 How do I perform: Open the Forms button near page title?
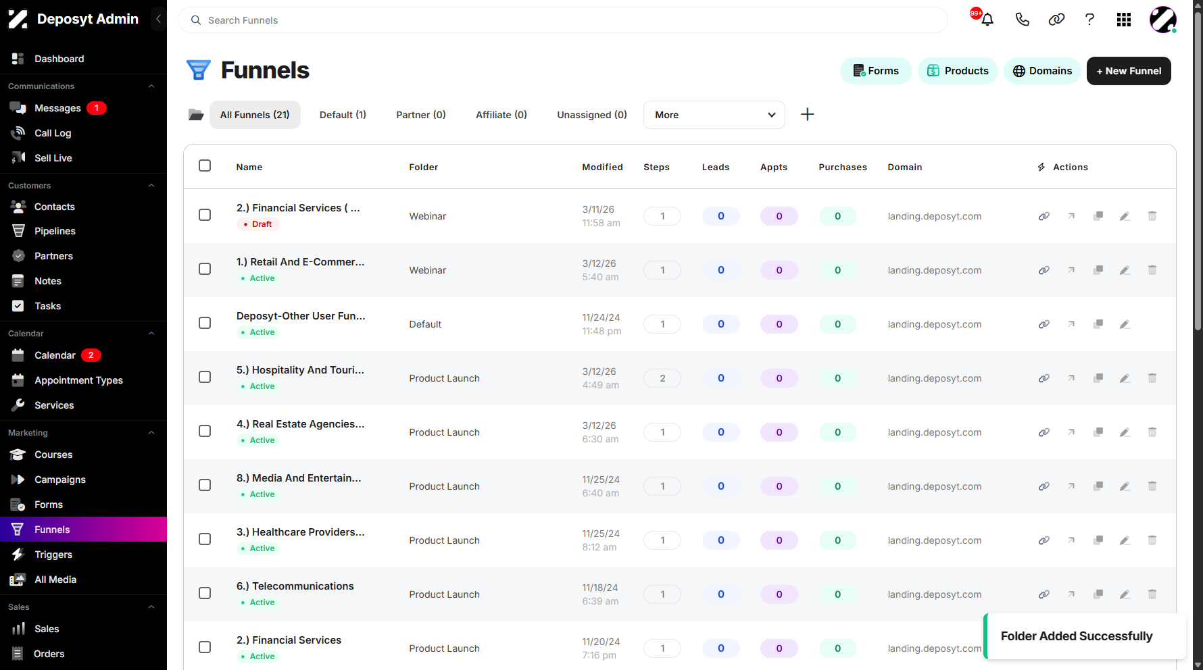pyautogui.click(x=876, y=71)
